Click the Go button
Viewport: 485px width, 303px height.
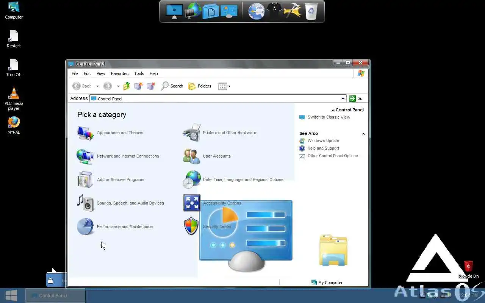pos(356,98)
